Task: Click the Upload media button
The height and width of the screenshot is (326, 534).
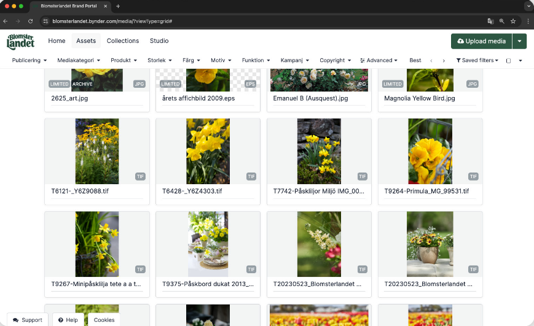Action: point(481,41)
